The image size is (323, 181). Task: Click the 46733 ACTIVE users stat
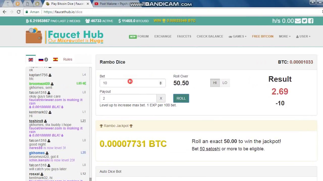click(99, 21)
